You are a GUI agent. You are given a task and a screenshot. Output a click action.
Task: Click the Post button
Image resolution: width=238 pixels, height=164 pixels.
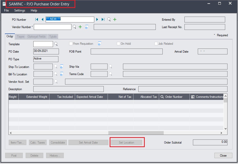[14, 156]
